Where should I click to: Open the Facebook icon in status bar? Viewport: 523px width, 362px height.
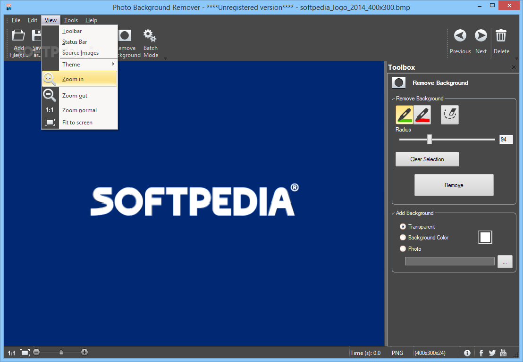(x=481, y=353)
